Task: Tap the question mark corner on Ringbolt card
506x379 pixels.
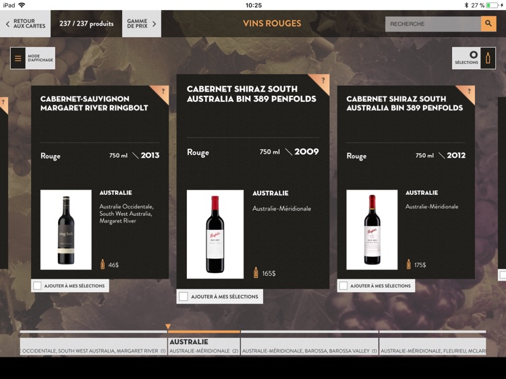Action: [x=163, y=91]
